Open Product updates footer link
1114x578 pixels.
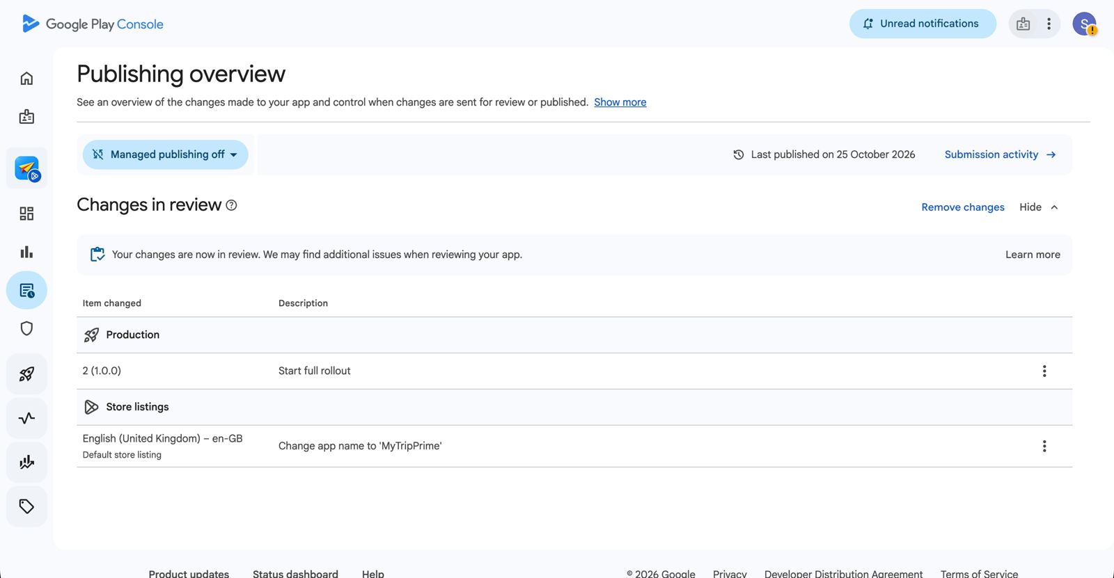tap(189, 573)
